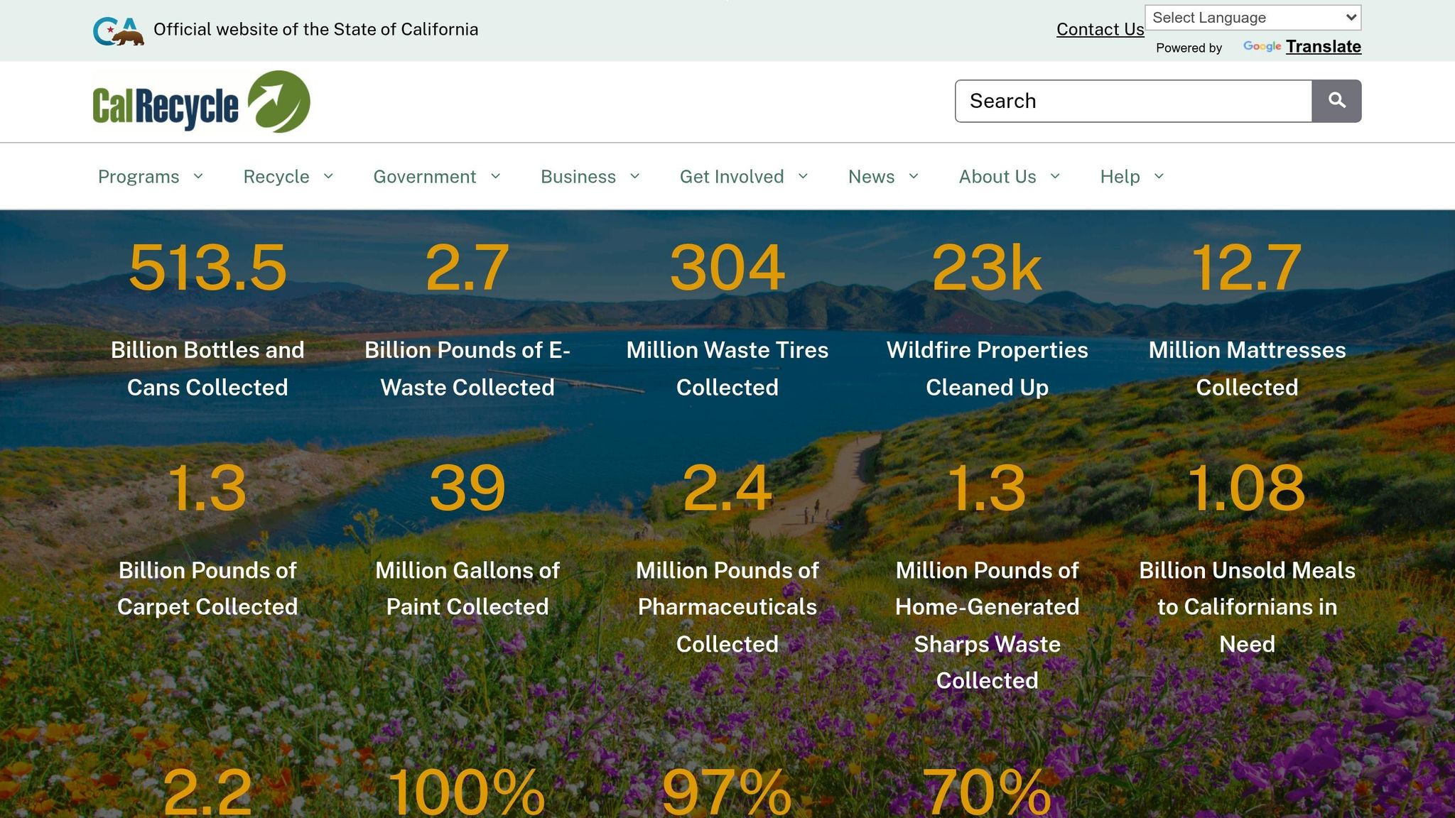Click the 1.08 unsold meals number

click(1248, 488)
